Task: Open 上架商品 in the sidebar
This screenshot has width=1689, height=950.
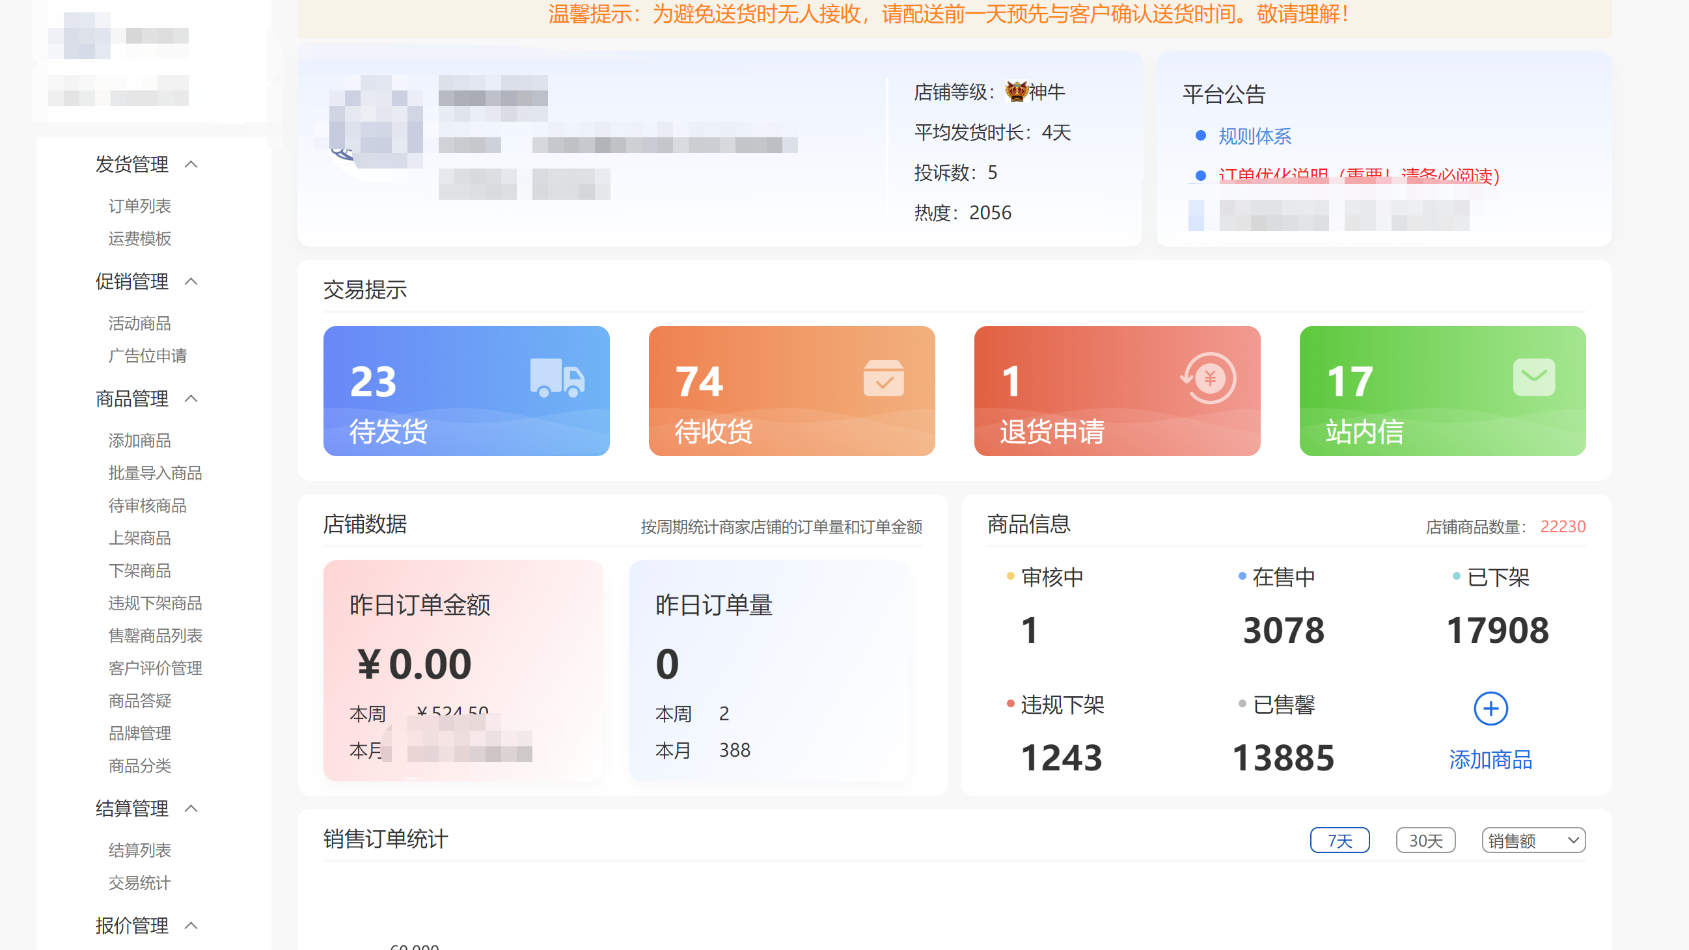Action: pyautogui.click(x=140, y=538)
